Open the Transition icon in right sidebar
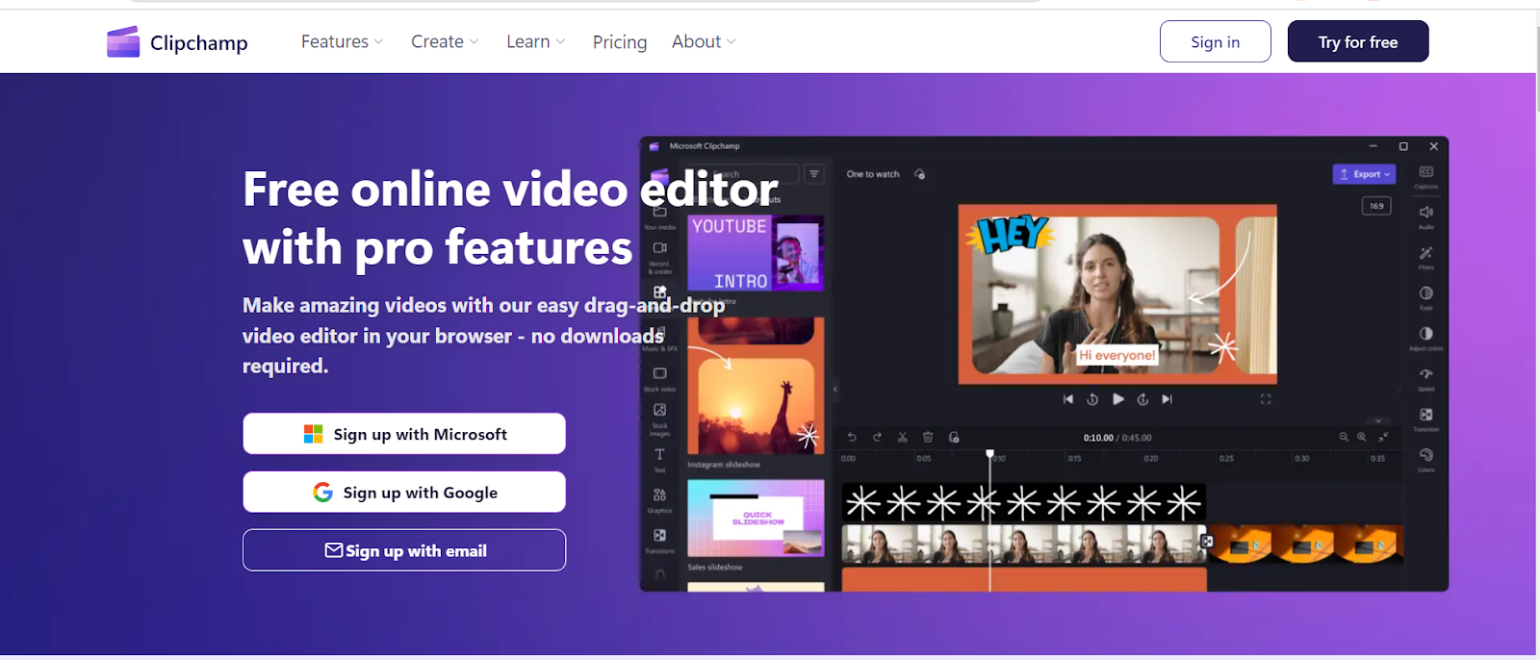 coord(1426,414)
